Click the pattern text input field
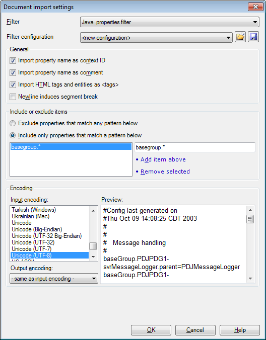This screenshot has height=340, width=266. pyautogui.click(x=195, y=147)
